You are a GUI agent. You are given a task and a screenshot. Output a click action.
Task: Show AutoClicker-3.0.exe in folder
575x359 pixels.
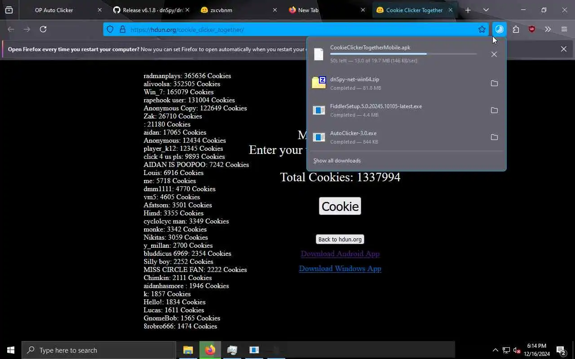[x=494, y=137]
